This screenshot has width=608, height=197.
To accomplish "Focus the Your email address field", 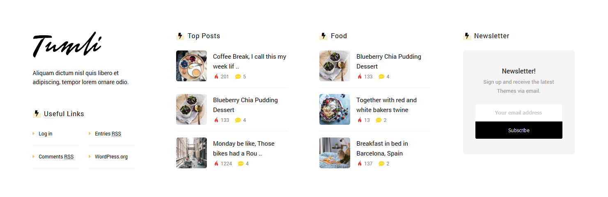I will click(x=519, y=113).
